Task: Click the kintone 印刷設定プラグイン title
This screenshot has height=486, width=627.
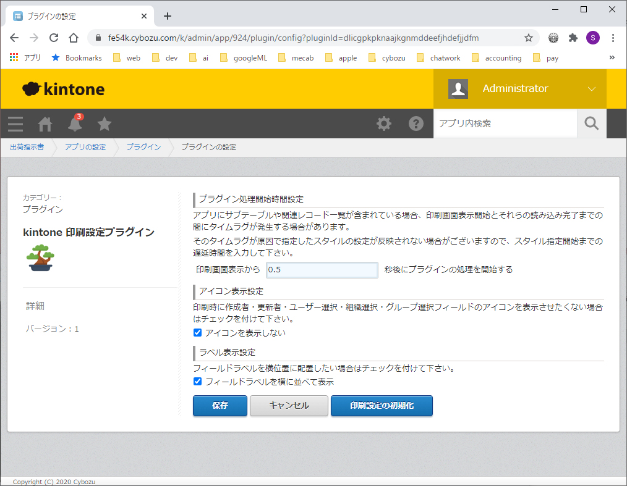Action: point(89,232)
